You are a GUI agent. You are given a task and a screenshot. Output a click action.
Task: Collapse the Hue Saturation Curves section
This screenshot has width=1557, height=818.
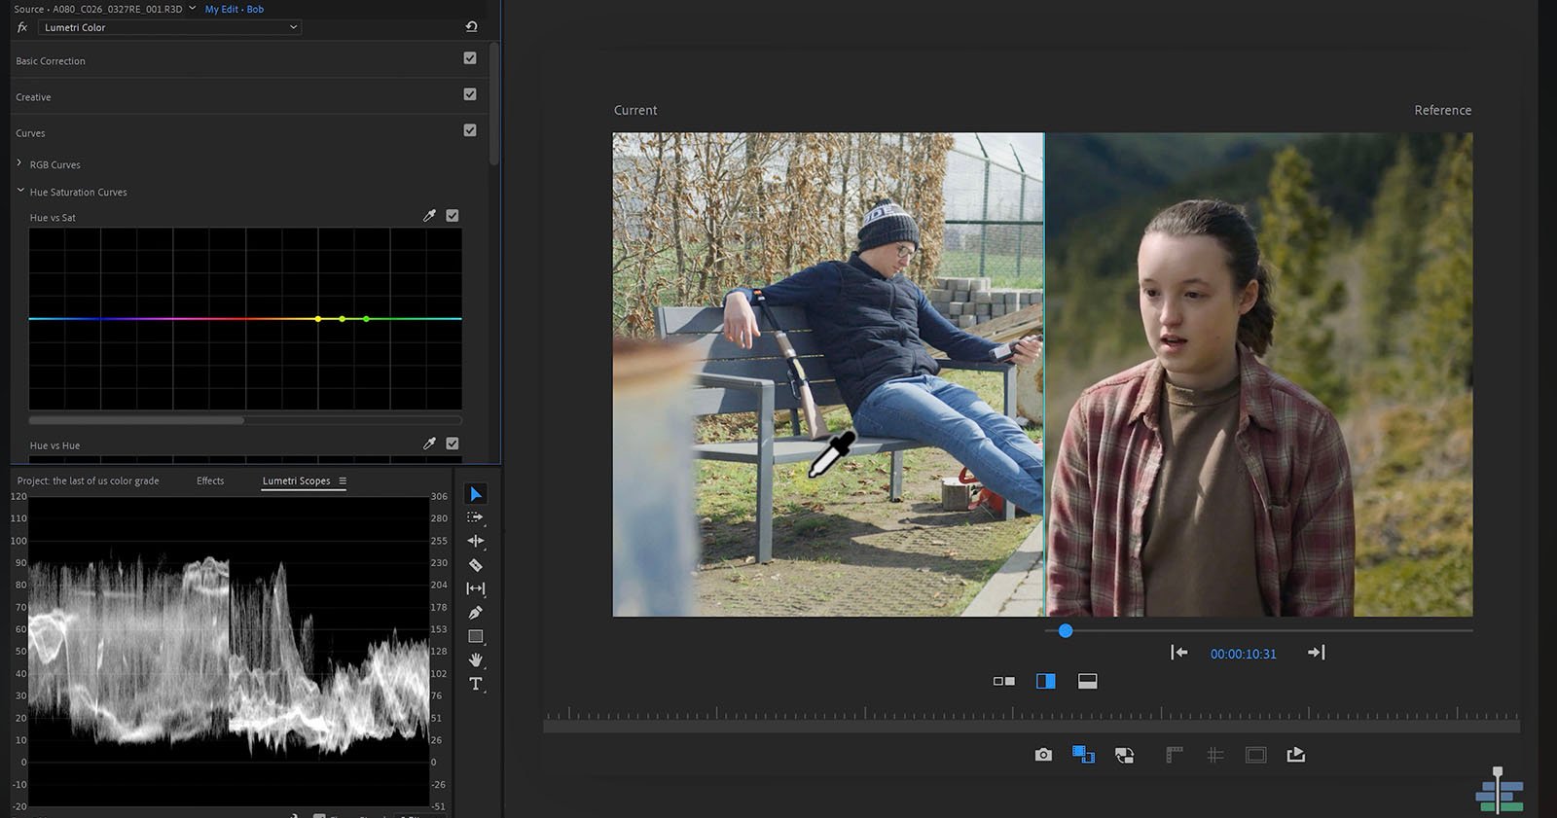pos(20,191)
